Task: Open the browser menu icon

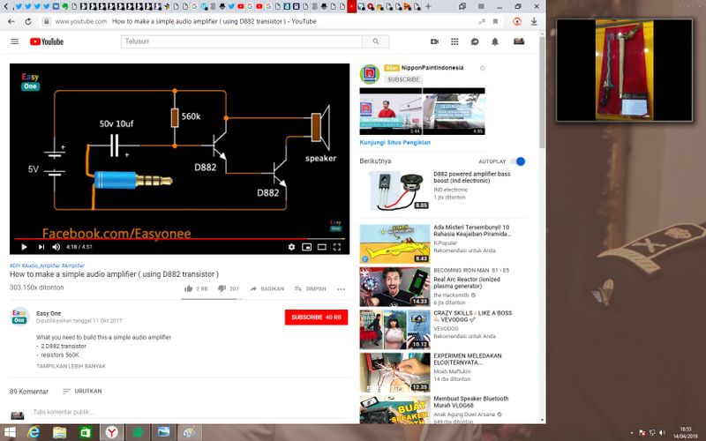Action: [x=481, y=6]
